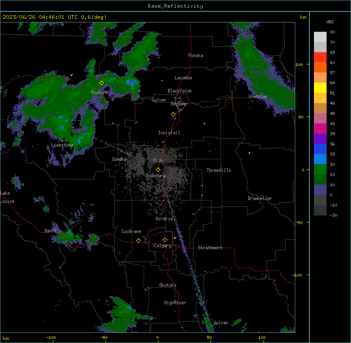The height and width of the screenshot is (343, 351).
Task: Click the Didsbury city label
Action: coord(156,176)
